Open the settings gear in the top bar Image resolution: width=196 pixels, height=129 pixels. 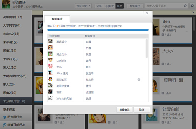click(192, 6)
